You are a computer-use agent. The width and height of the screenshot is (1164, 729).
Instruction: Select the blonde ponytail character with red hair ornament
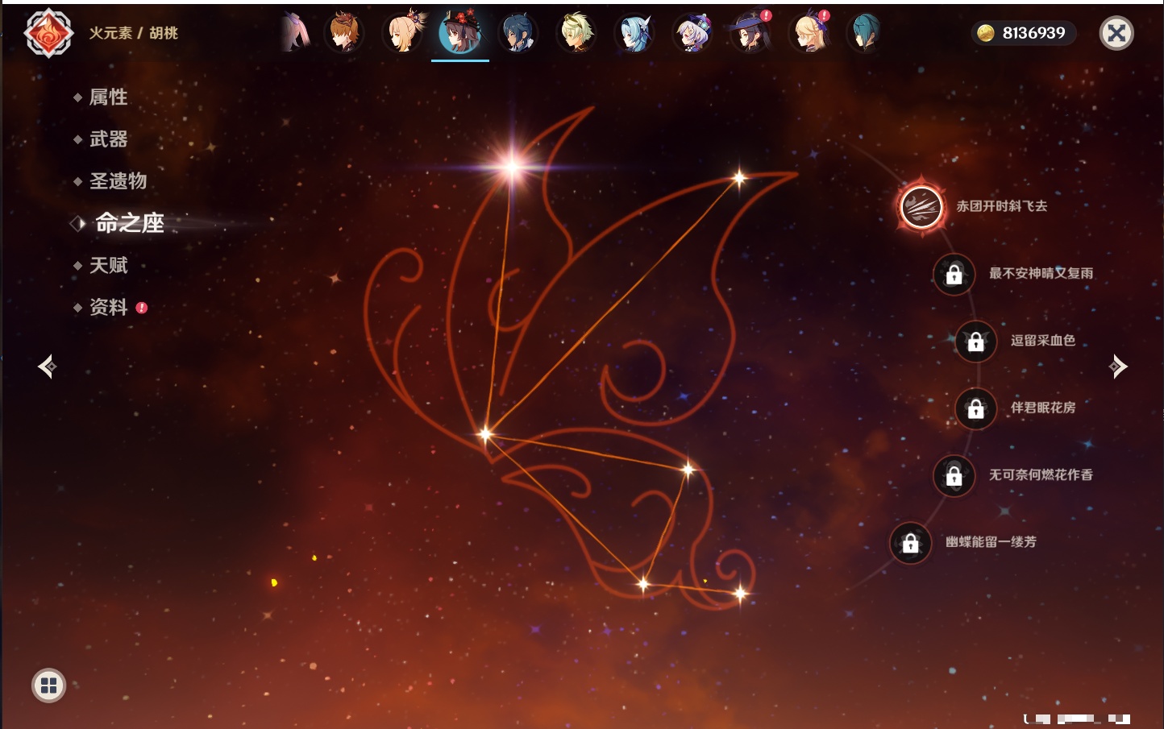pyautogui.click(x=403, y=33)
